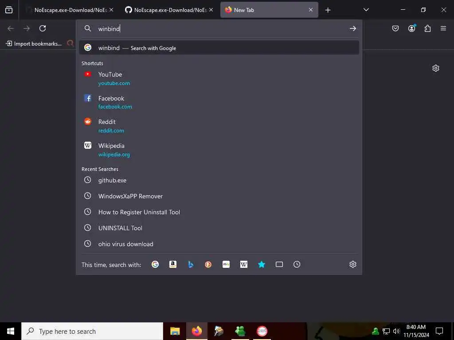Go back using the back arrow
This screenshot has width=454, height=340.
click(x=11, y=28)
